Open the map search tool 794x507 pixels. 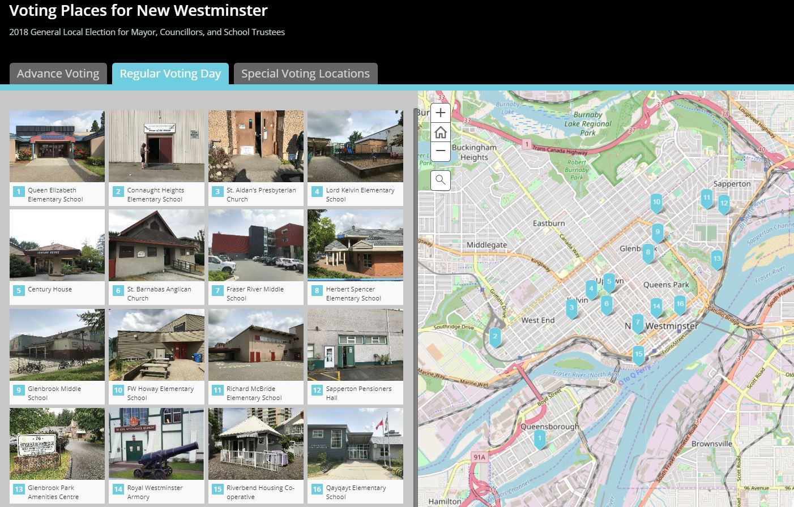point(440,181)
